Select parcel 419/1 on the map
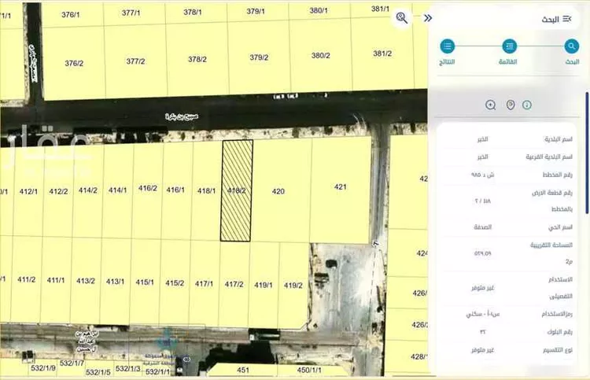This screenshot has width=590, height=380. pos(264,285)
